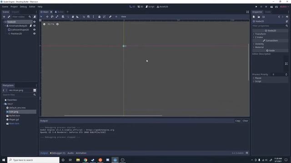Open snapping options three-dot menu
291x163 pixels.
[93, 17]
